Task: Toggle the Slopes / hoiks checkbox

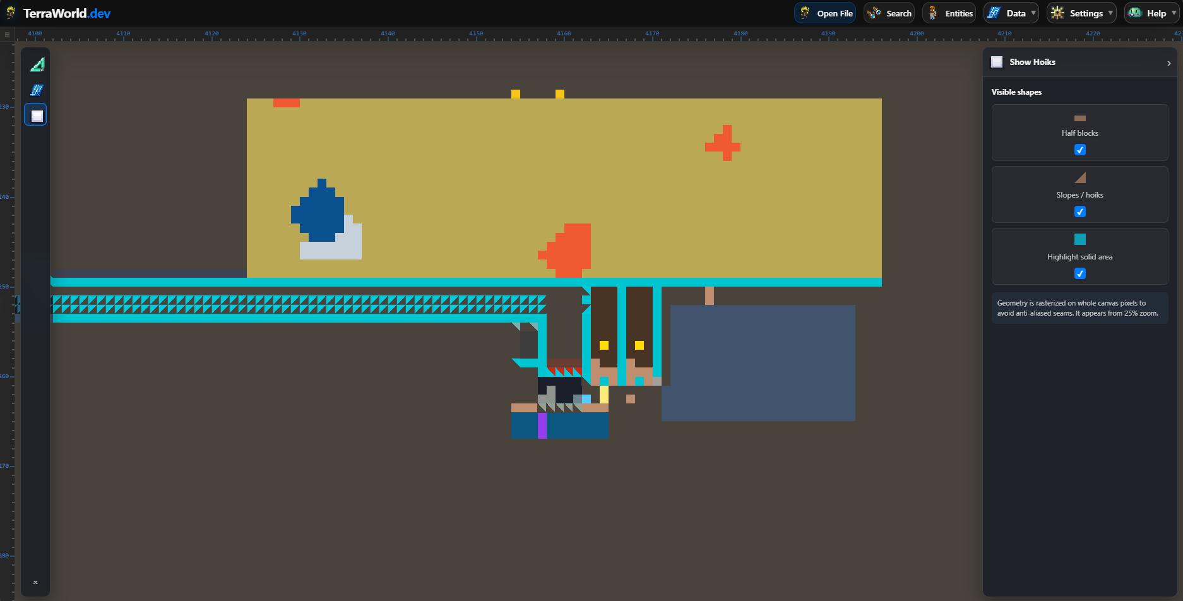Action: (x=1080, y=211)
